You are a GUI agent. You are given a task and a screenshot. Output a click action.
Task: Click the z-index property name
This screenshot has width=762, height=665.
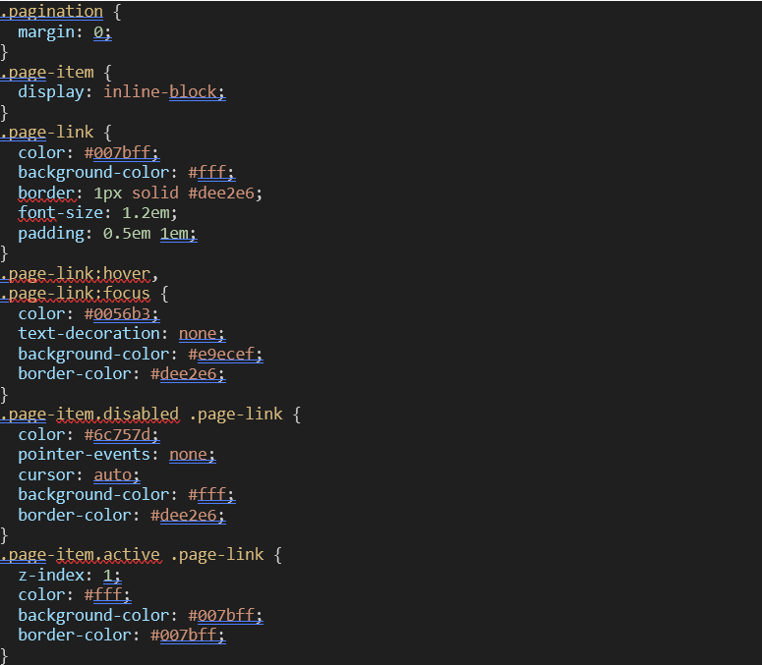50,576
